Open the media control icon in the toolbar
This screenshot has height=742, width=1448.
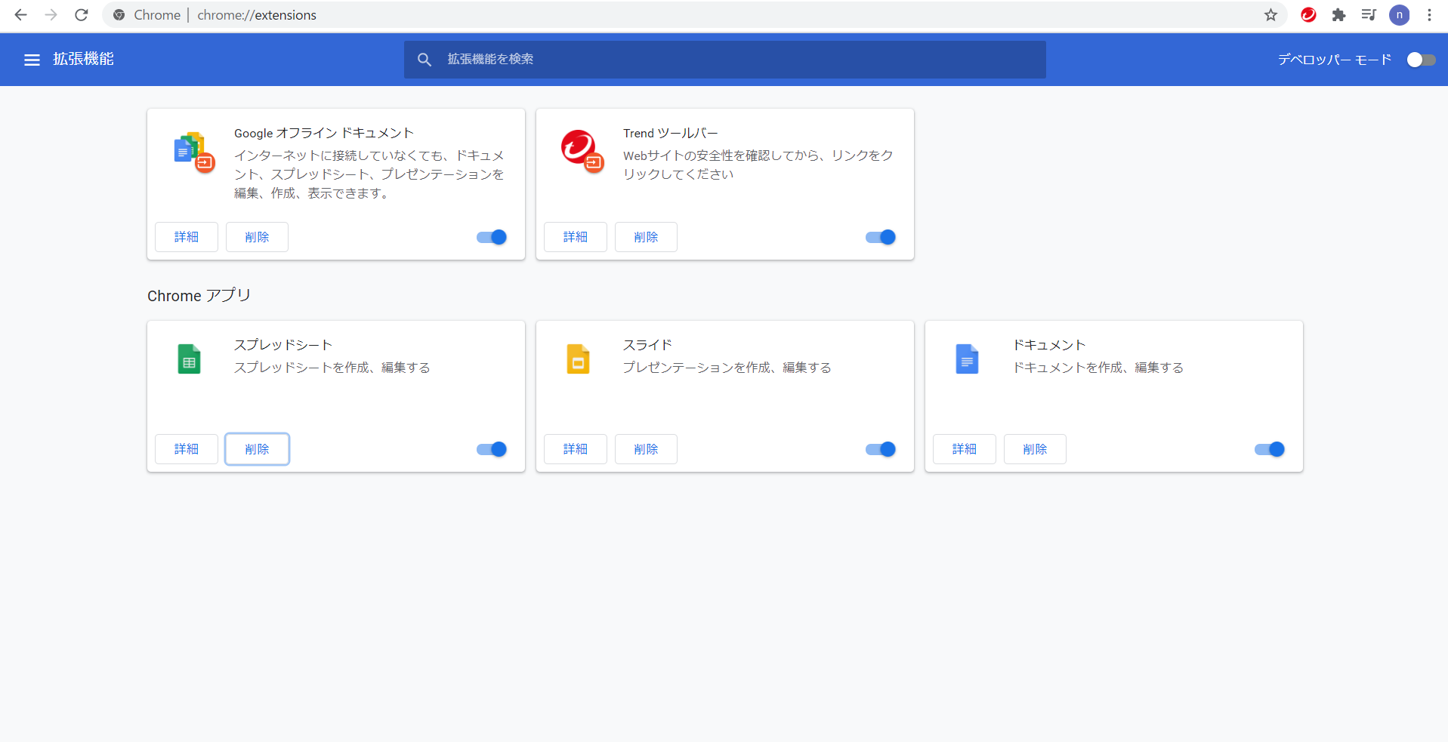1369,15
